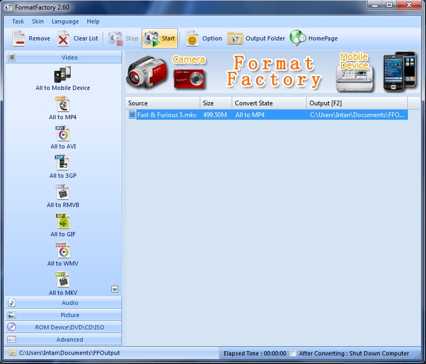Choose the All to AVI icon
Viewport: 426px width, 364px height.
coord(63,133)
